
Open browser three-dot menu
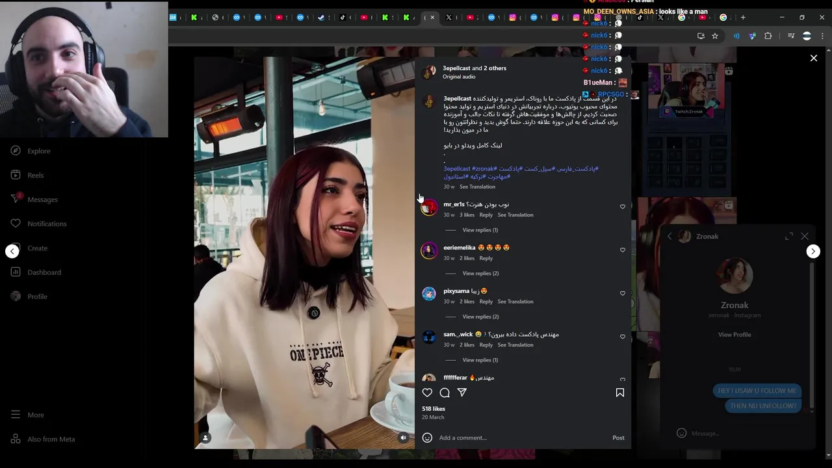822,36
